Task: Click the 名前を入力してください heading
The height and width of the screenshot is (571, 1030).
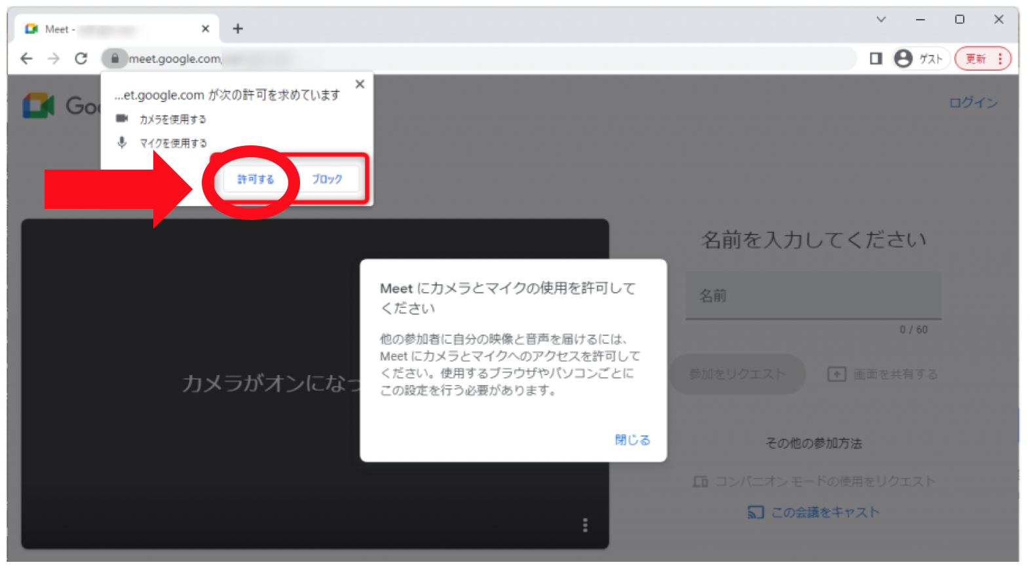Action: 814,240
